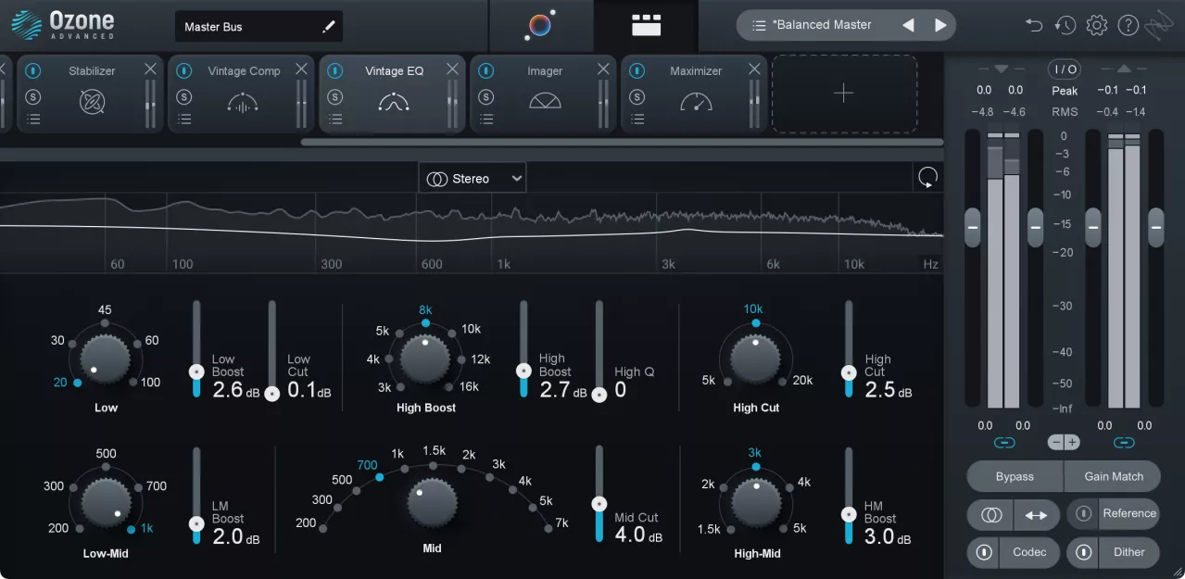The height and width of the screenshot is (579, 1185).
Task: Toggle the I/O meter display button
Action: point(1065,69)
